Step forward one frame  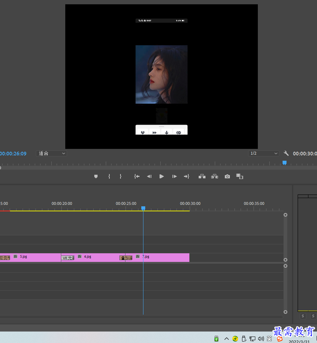(x=174, y=177)
